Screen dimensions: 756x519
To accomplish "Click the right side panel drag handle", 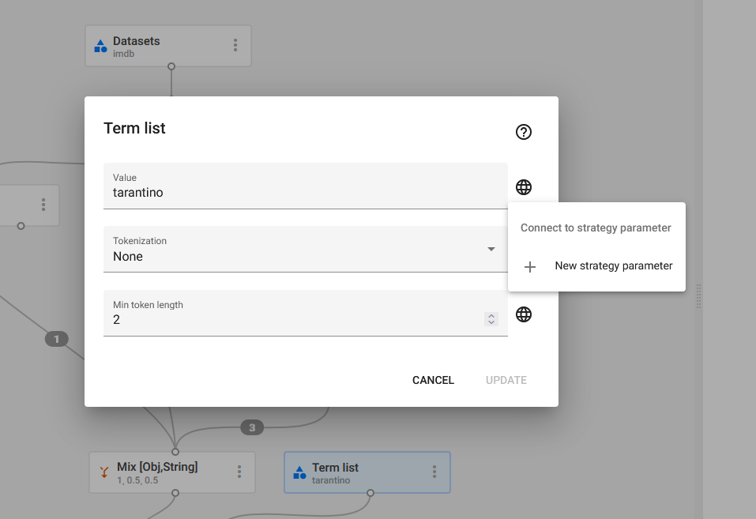I will (x=698, y=296).
